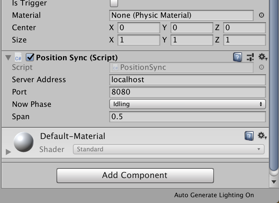The image size is (279, 203).
Task: Open help reference for Default-Material
Action: (x=249, y=136)
